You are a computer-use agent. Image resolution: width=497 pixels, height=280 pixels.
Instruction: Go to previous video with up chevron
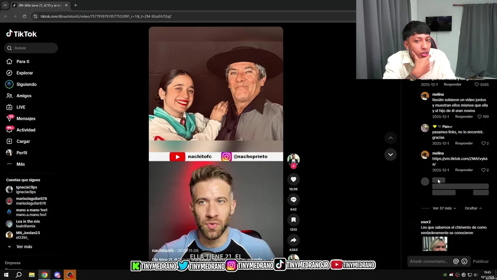tap(390, 138)
